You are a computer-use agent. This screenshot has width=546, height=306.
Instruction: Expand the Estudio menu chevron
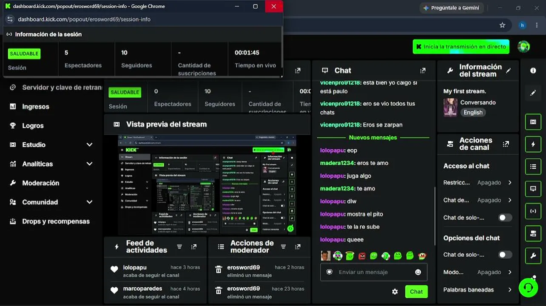point(89,145)
